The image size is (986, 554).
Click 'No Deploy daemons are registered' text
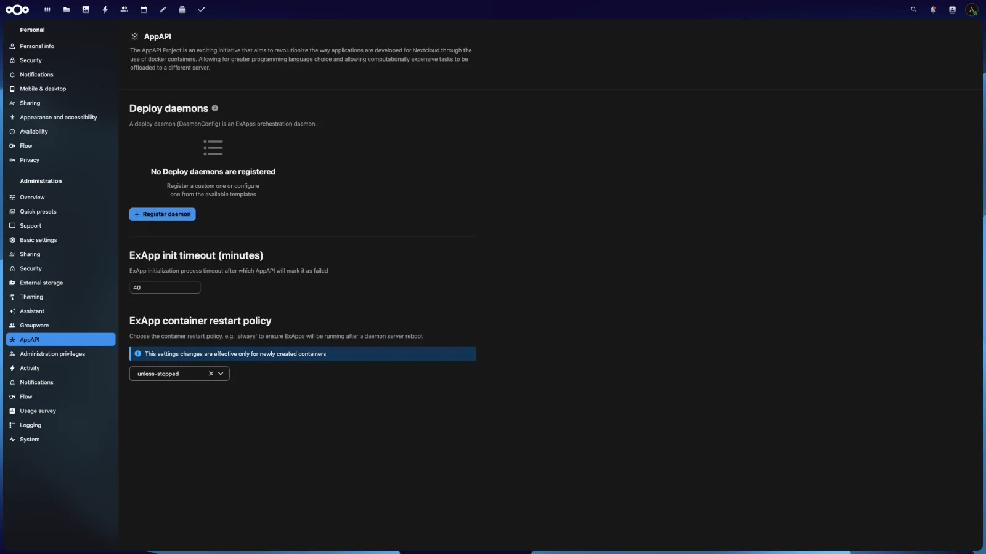coord(213,172)
